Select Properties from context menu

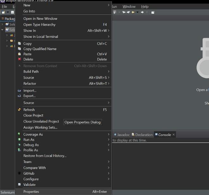[31, 192]
